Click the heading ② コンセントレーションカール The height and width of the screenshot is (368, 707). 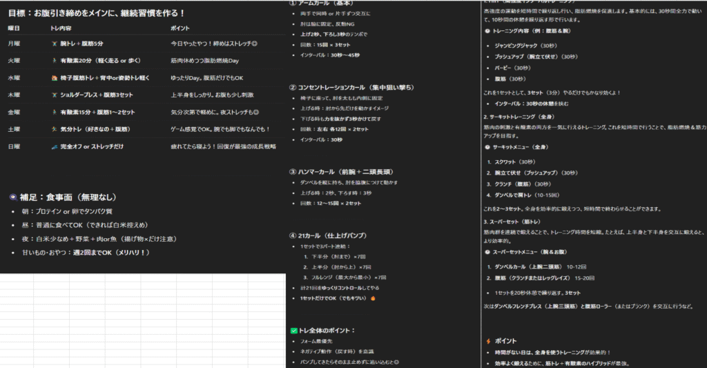click(351, 88)
